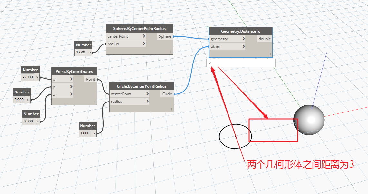Screen dimensions: 368x194
Task: Select the Point.ByCoordinates node title
Action: [74, 72]
